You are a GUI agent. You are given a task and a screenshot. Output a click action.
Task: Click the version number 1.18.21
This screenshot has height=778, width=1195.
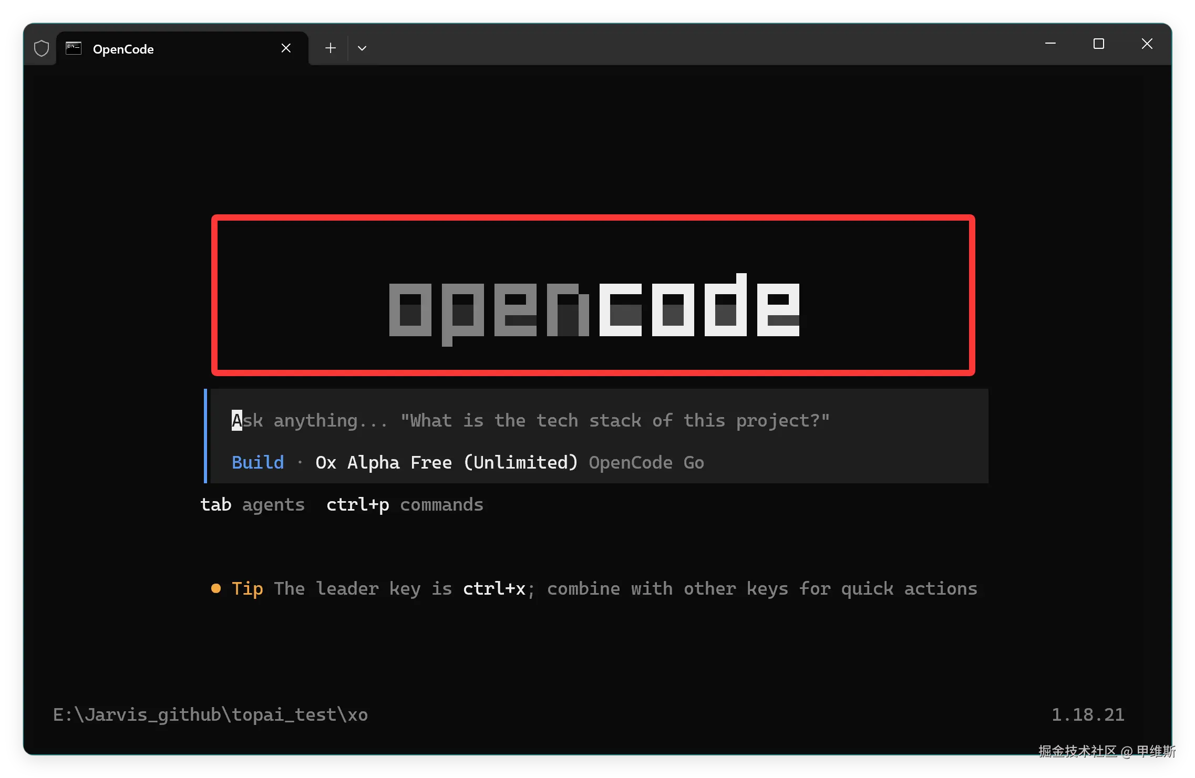pyautogui.click(x=1088, y=714)
